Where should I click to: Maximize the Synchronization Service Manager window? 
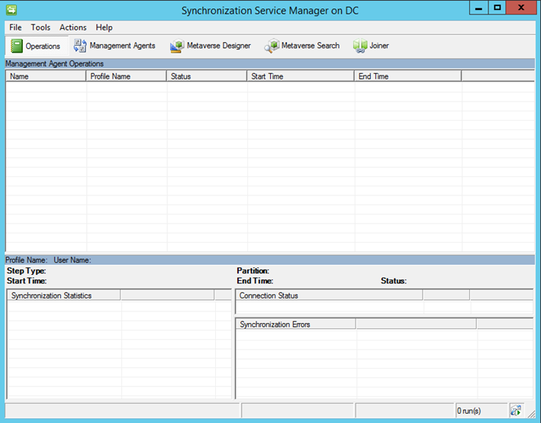(x=497, y=8)
